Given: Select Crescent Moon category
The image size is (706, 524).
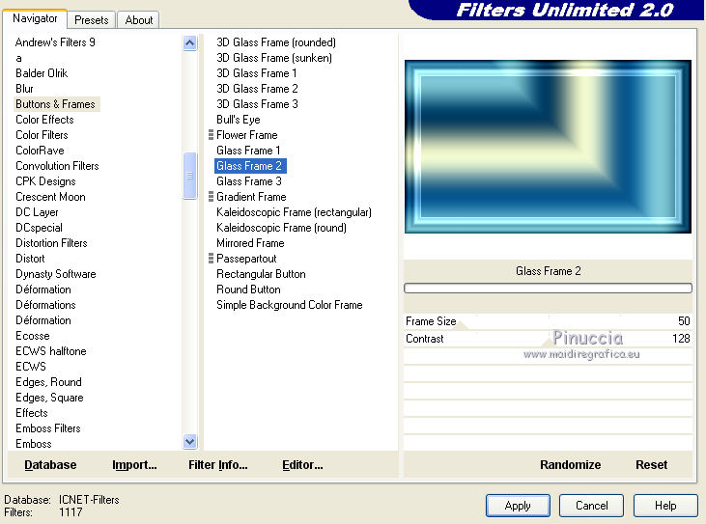Looking at the screenshot, I should [50, 197].
